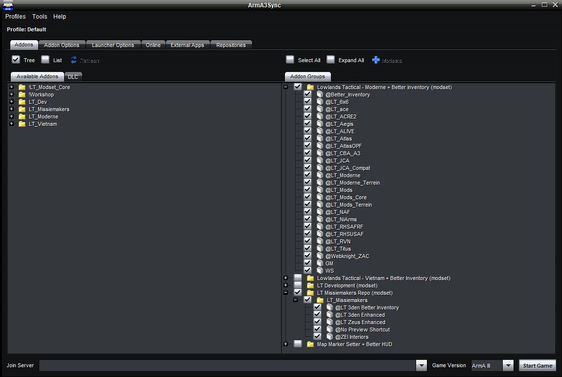Viewport: 562px width, 377px height.
Task: Check the Select All checkbox
Action: click(290, 60)
